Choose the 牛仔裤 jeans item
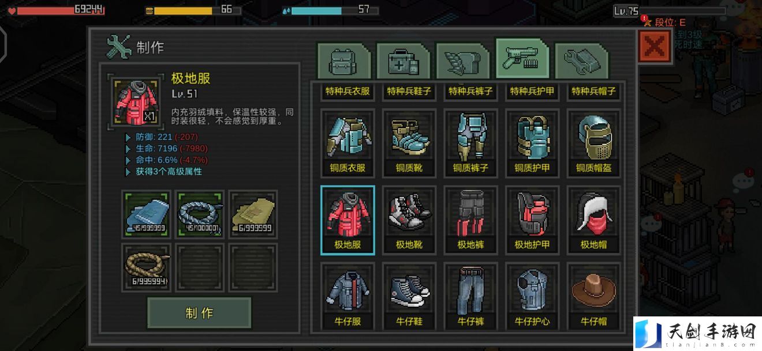 pyautogui.click(x=470, y=296)
